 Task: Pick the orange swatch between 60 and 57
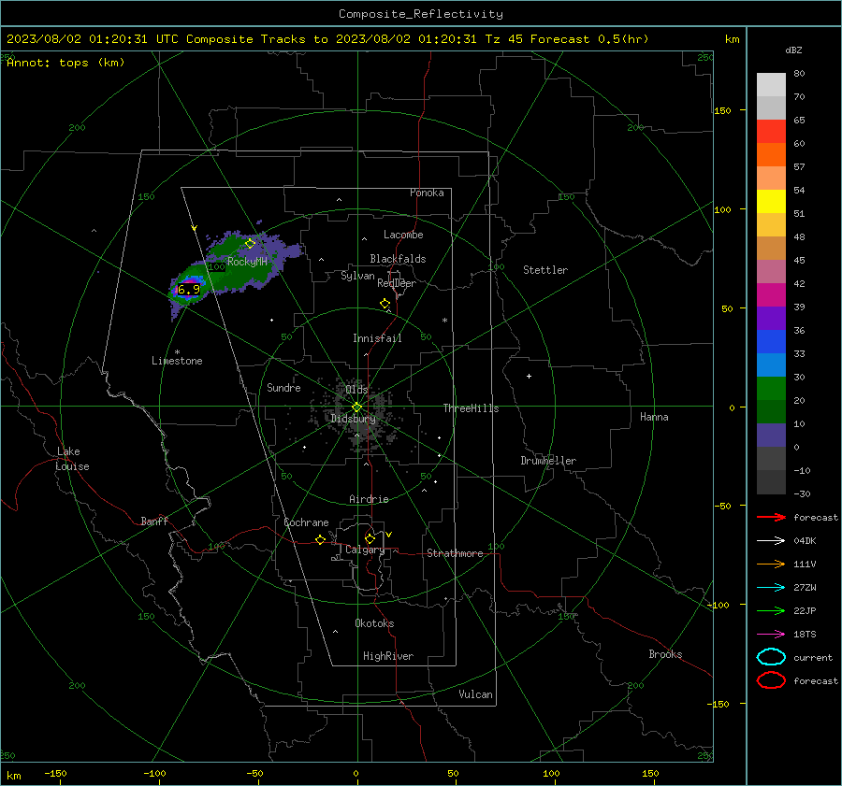(x=771, y=155)
